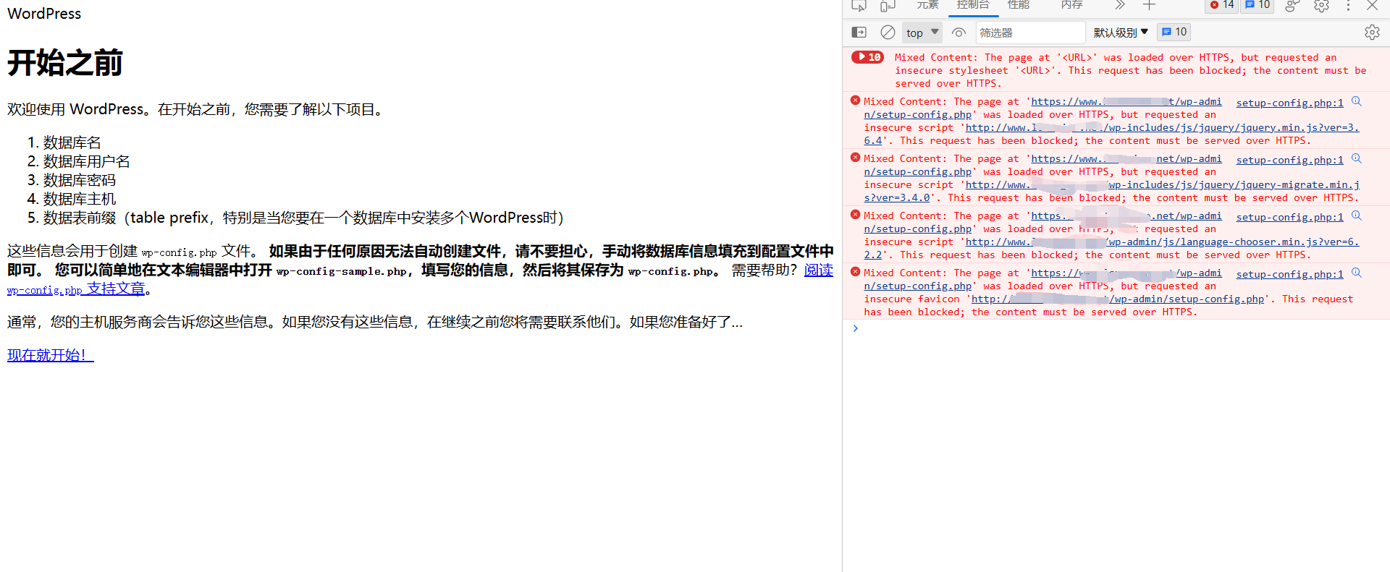Toggle device emulation mode icon
Screen dimensions: 1390x572
click(888, 6)
